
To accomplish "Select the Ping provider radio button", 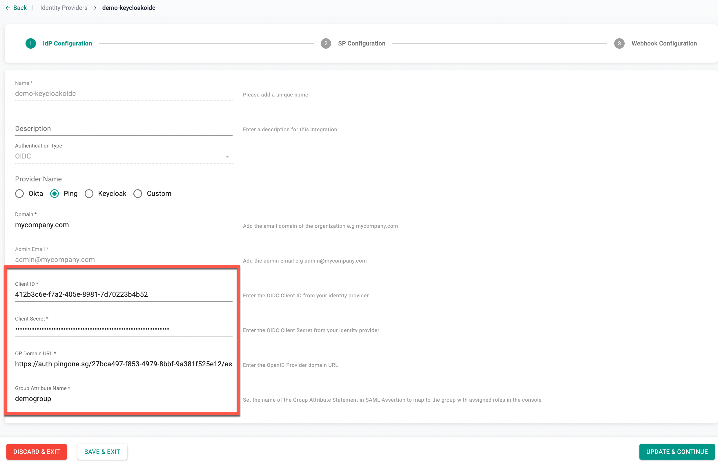I will 55,194.
